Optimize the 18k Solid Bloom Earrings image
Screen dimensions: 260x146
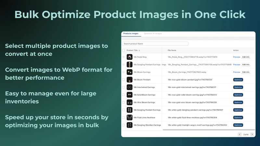coord(238,95)
